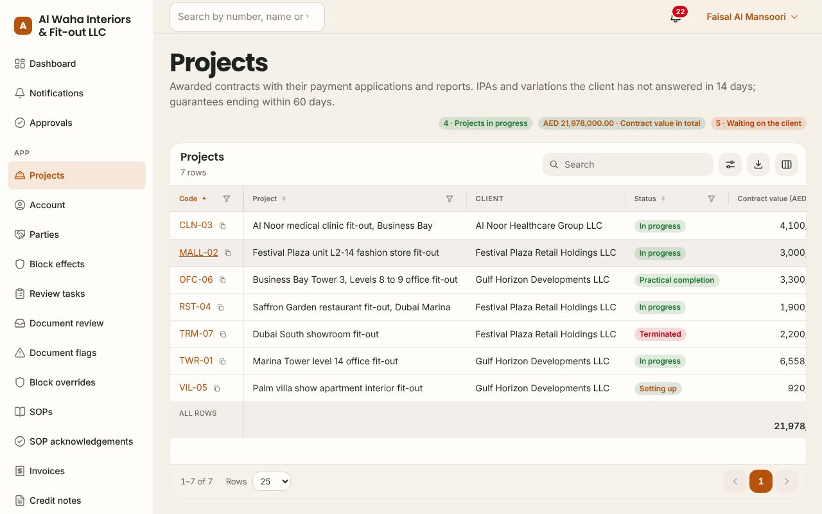
Task: Sort table by Status header
Action: tap(649, 199)
